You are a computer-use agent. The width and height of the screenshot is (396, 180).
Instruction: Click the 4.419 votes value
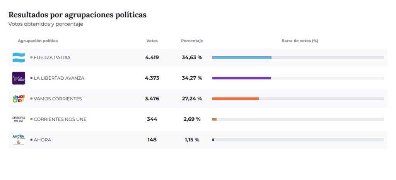coord(152,57)
